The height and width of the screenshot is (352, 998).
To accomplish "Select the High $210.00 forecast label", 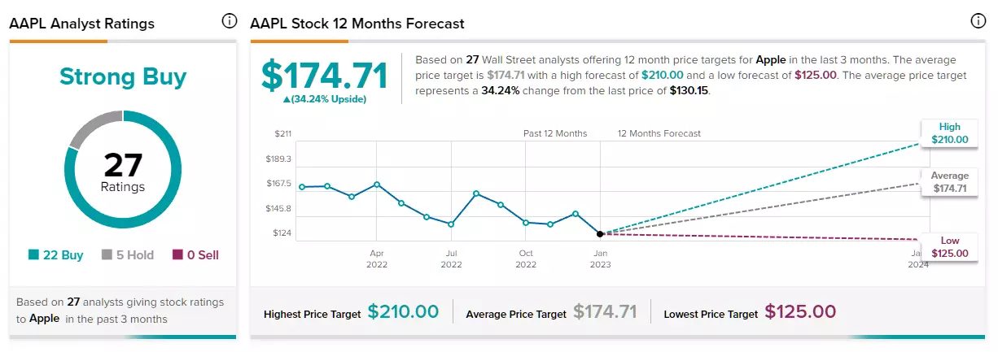I will pos(950,133).
